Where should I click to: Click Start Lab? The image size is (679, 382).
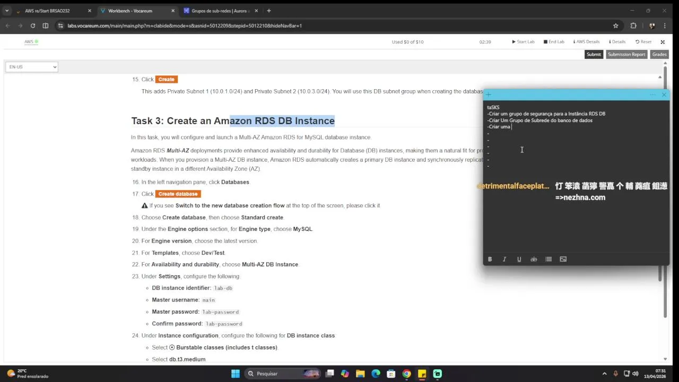tap(523, 41)
